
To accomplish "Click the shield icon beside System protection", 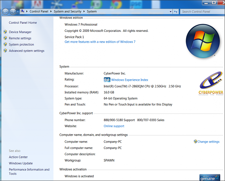I will tap(5, 44).
